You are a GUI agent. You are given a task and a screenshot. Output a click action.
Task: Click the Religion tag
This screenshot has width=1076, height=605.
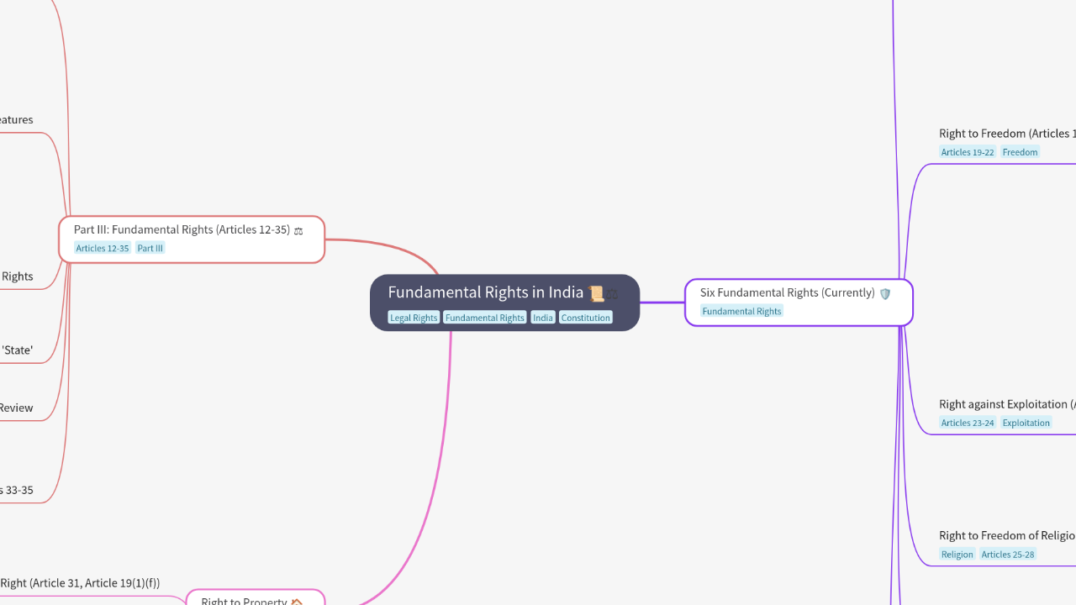(x=957, y=554)
